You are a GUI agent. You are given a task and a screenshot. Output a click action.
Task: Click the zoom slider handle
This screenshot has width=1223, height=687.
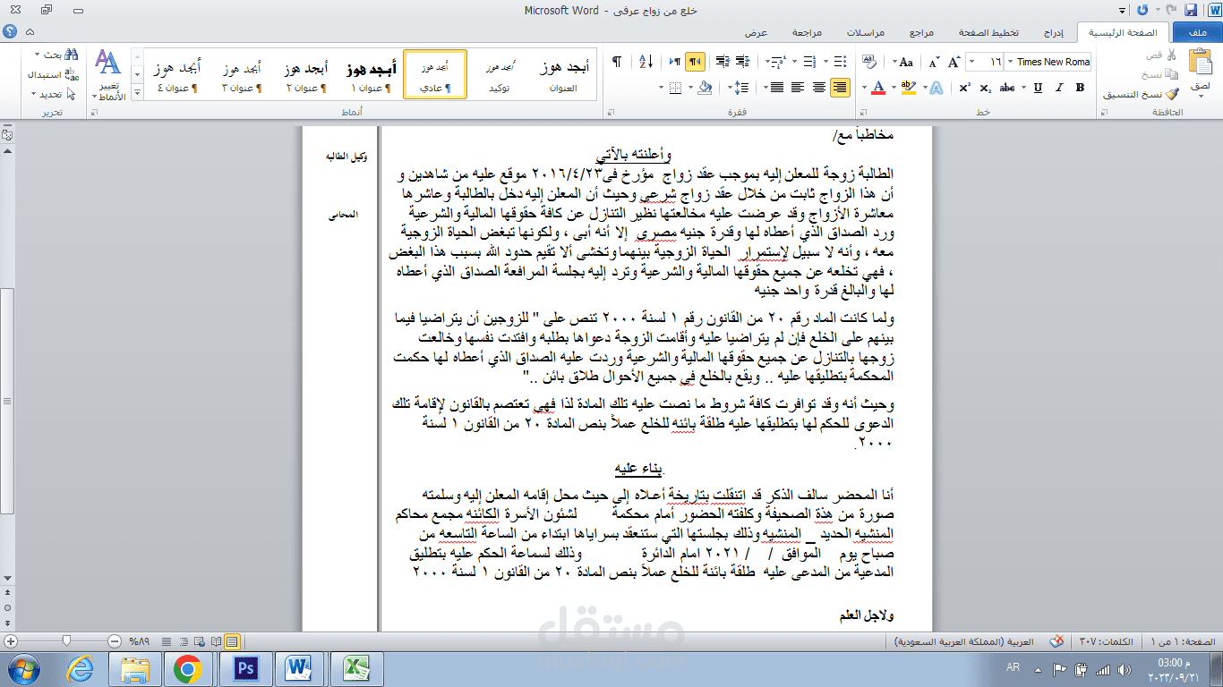pyautogui.click(x=66, y=641)
